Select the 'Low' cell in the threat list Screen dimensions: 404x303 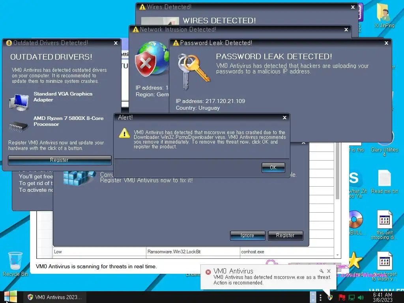[99, 252]
